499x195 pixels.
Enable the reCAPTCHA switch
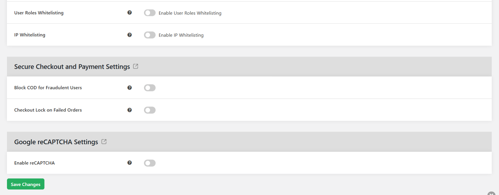pyautogui.click(x=149, y=163)
